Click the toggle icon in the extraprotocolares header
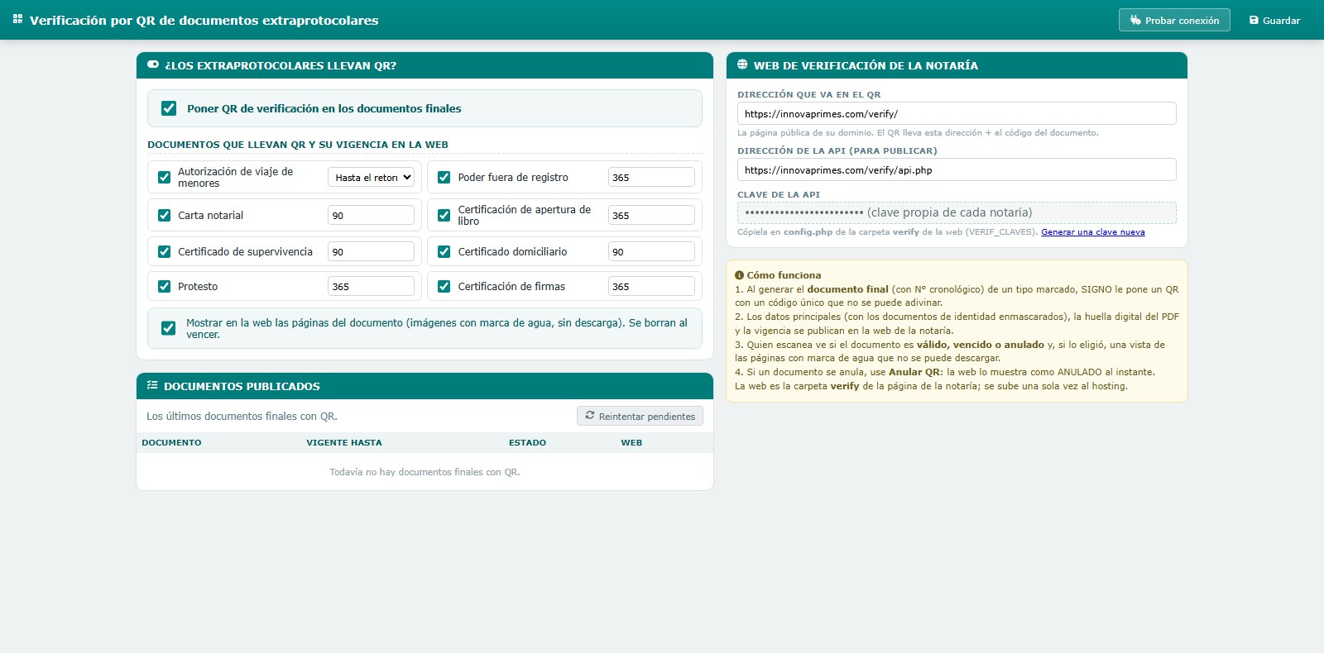Screen dimensions: 1324x653 point(152,64)
